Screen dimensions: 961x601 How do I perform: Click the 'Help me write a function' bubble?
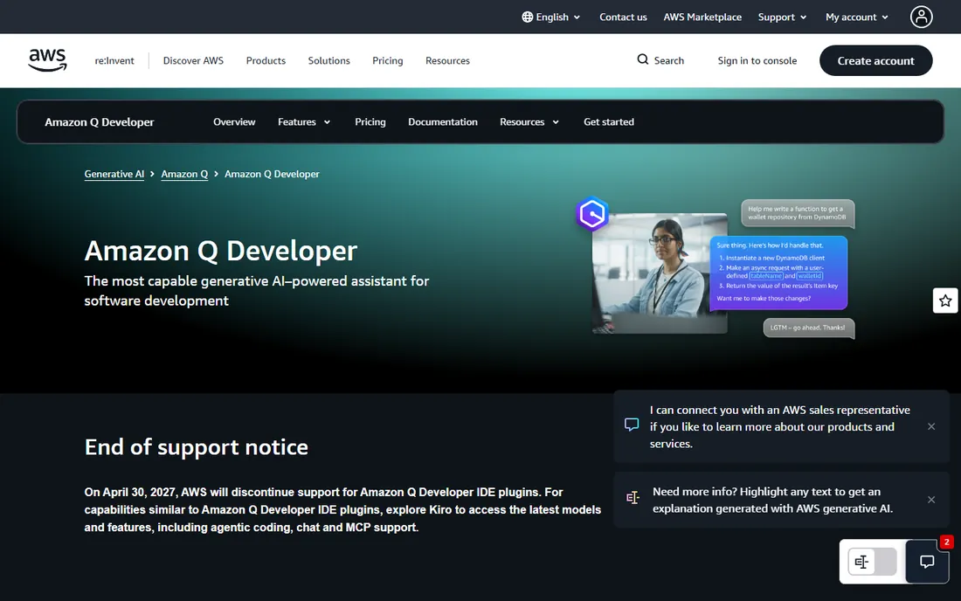[798, 213]
